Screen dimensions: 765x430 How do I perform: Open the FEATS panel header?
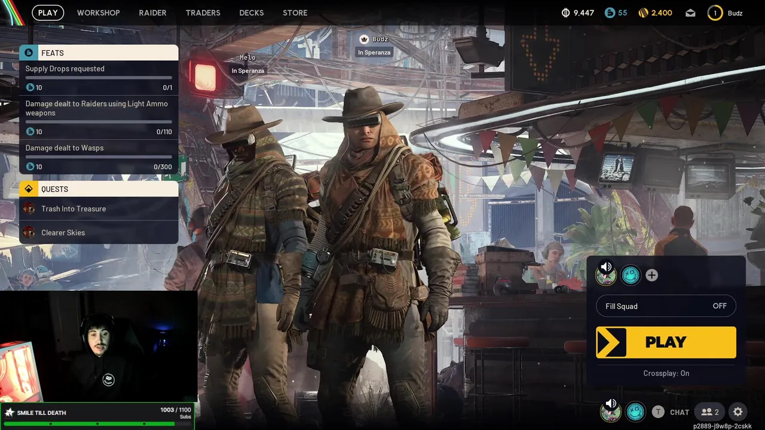tap(99, 53)
